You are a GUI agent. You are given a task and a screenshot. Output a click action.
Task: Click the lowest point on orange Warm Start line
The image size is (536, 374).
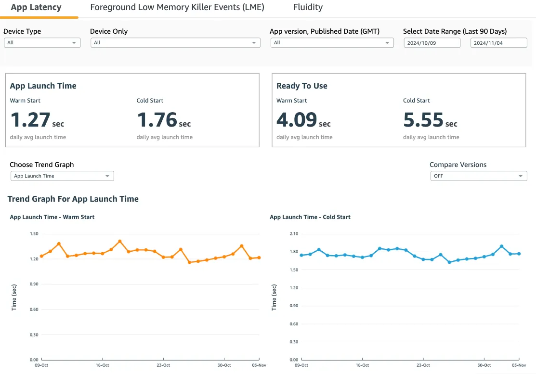tap(189, 262)
